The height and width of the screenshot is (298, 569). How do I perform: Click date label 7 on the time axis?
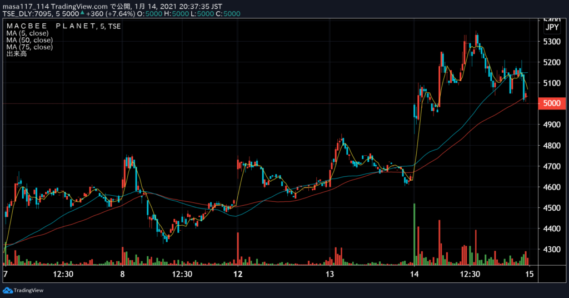(x=5, y=274)
